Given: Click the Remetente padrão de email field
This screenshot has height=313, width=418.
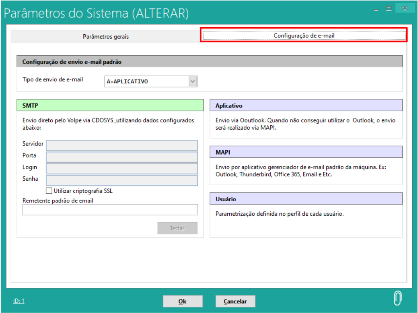Looking at the screenshot, I should coord(110,210).
